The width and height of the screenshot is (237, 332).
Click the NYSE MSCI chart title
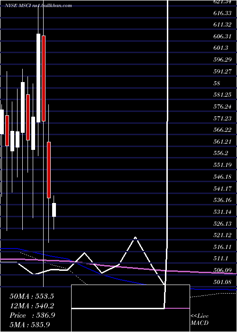point(38,6)
